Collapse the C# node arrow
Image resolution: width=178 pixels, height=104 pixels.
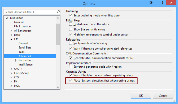click(11, 39)
